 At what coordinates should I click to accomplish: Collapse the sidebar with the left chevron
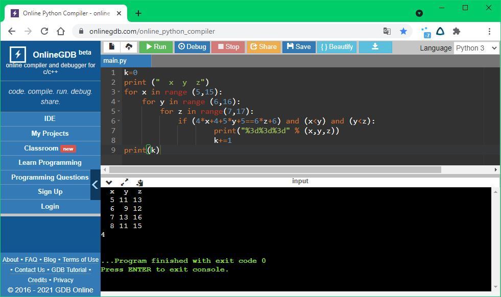pyautogui.click(x=95, y=185)
